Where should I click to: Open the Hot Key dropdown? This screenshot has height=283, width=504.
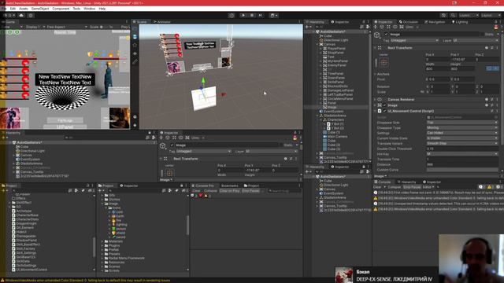click(x=462, y=154)
